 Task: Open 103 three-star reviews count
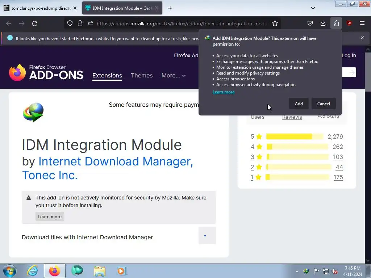pyautogui.click(x=338, y=157)
